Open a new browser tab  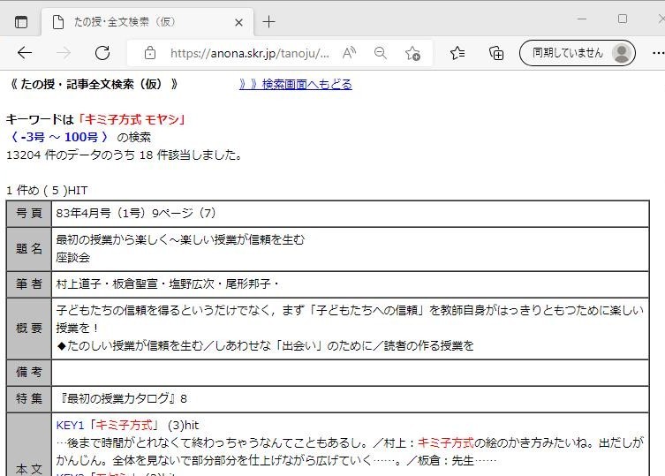pyautogui.click(x=269, y=22)
